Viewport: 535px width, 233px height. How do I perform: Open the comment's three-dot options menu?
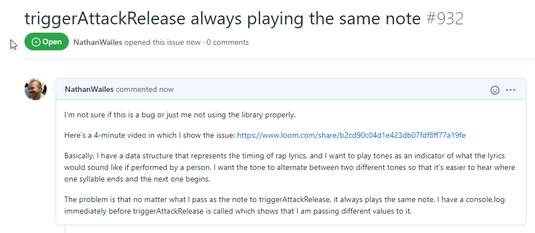pos(511,90)
